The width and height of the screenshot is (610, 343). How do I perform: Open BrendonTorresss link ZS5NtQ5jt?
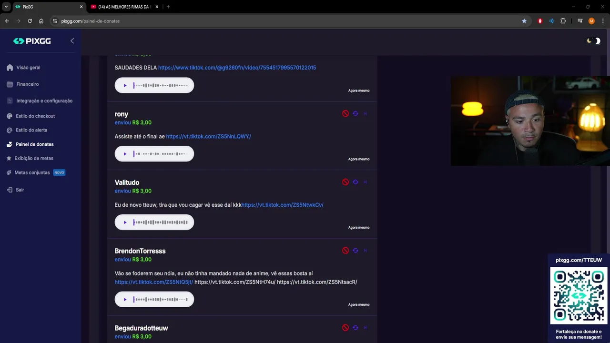click(153, 282)
